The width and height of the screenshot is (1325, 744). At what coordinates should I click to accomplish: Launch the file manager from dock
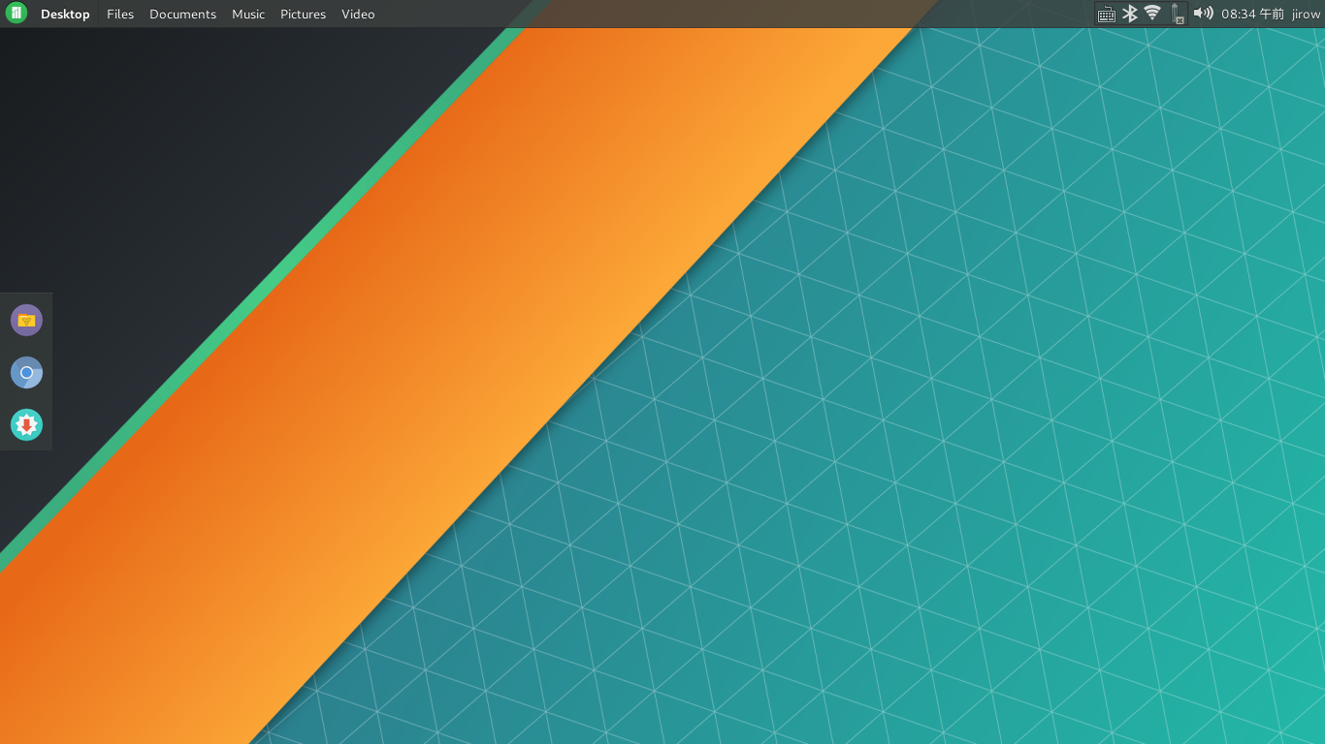pyautogui.click(x=26, y=320)
